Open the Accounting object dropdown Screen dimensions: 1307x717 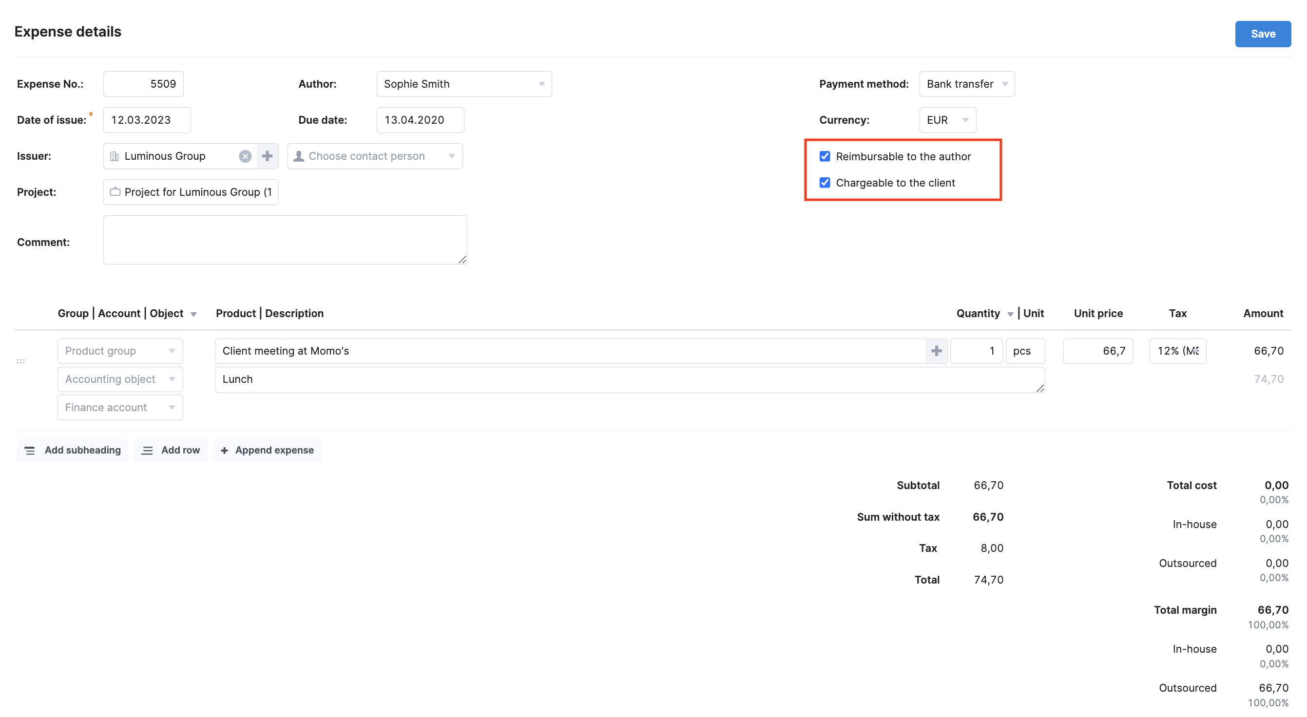pos(120,379)
